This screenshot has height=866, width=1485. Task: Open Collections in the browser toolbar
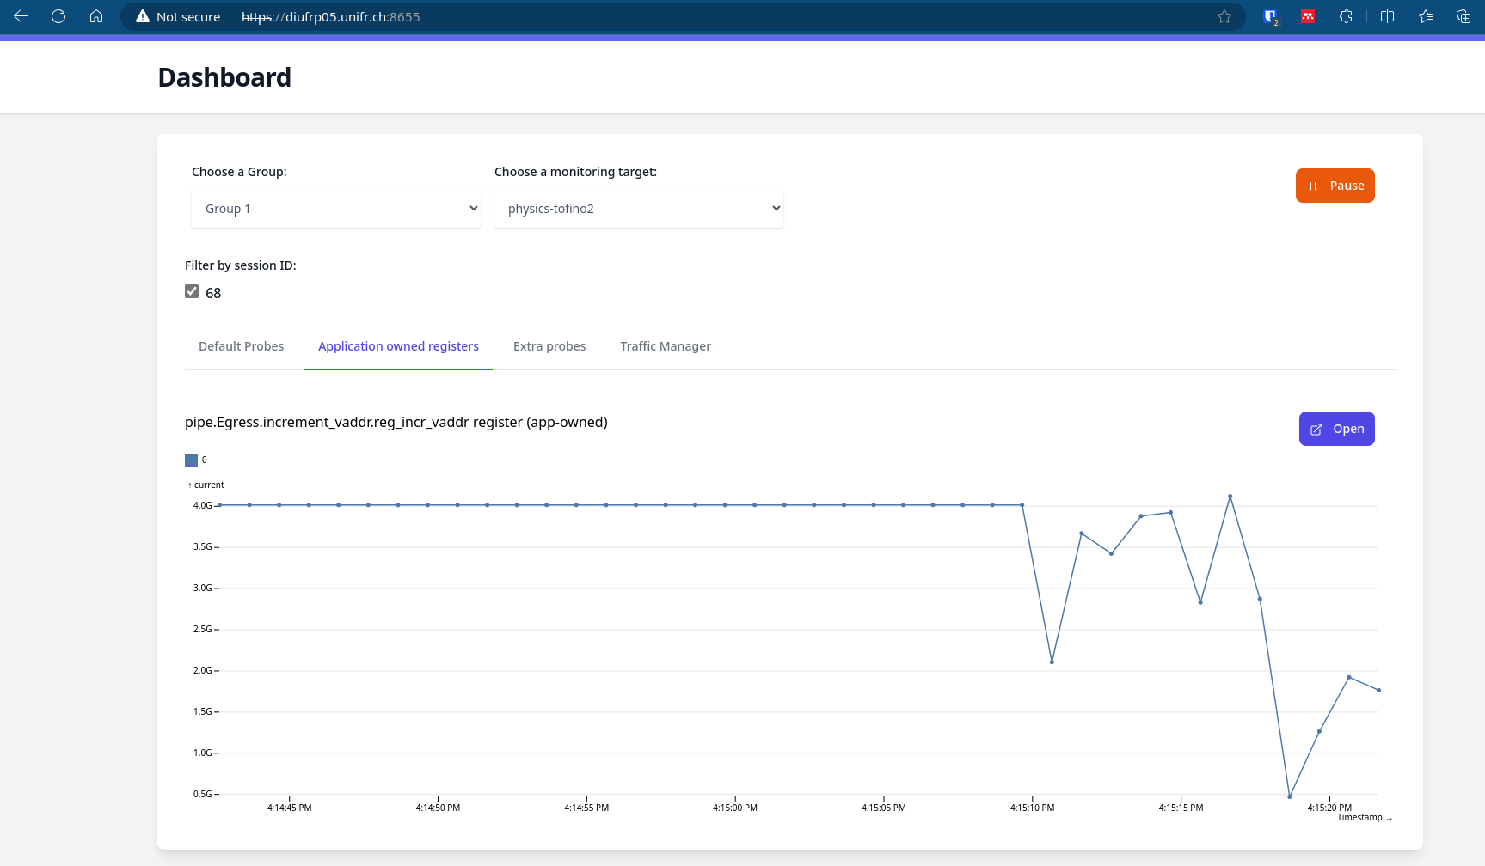click(1463, 16)
